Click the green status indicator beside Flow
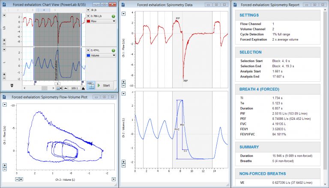The image size is (329, 188). [x=113, y=15]
